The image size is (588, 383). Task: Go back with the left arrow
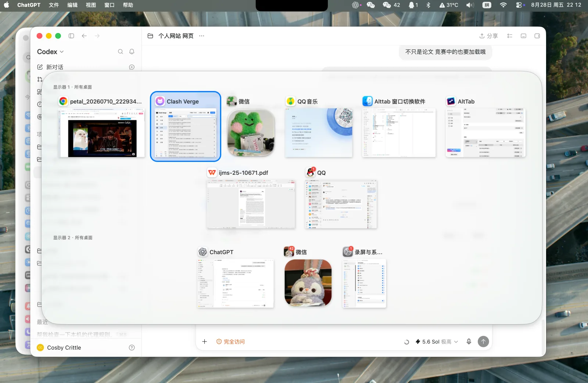pos(84,36)
